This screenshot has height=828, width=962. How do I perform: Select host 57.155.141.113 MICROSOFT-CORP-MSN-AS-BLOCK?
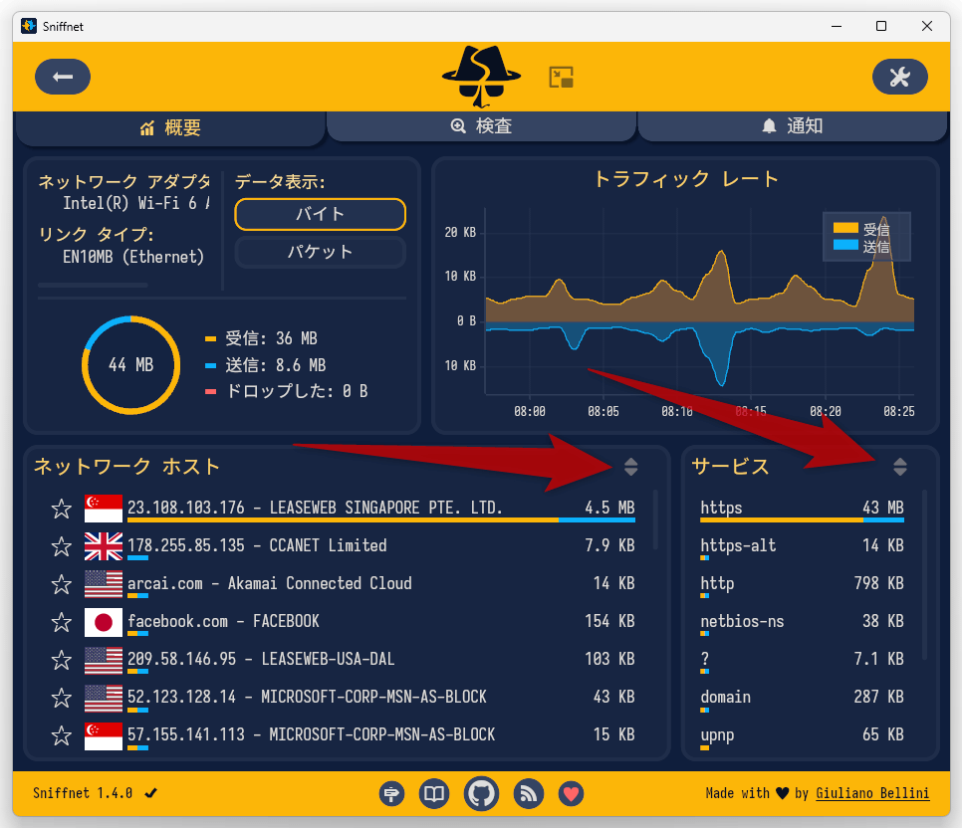pyautogui.click(x=381, y=736)
